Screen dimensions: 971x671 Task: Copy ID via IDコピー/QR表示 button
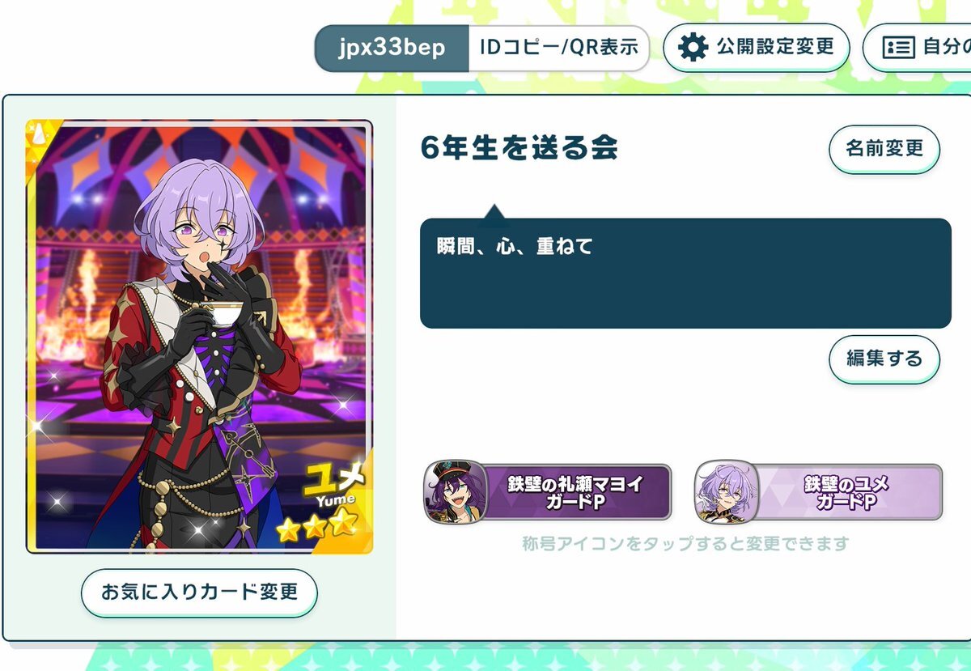pos(558,48)
